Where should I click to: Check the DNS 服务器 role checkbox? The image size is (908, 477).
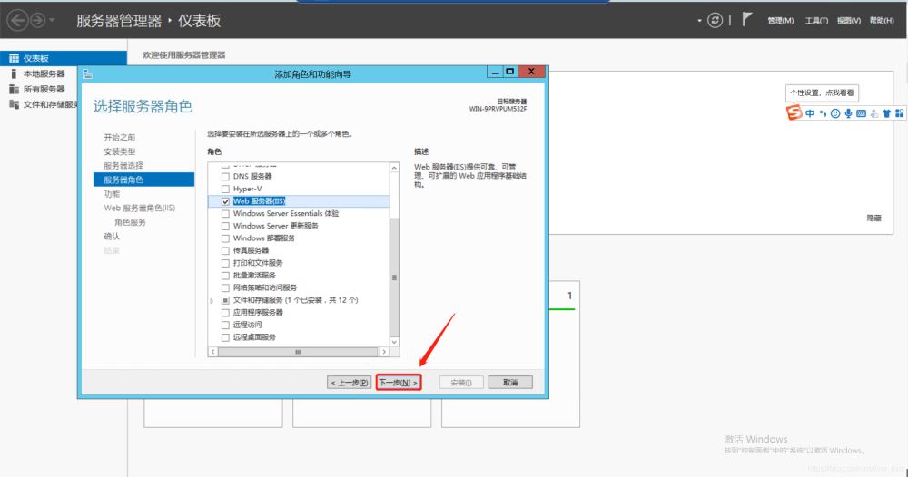(x=225, y=176)
